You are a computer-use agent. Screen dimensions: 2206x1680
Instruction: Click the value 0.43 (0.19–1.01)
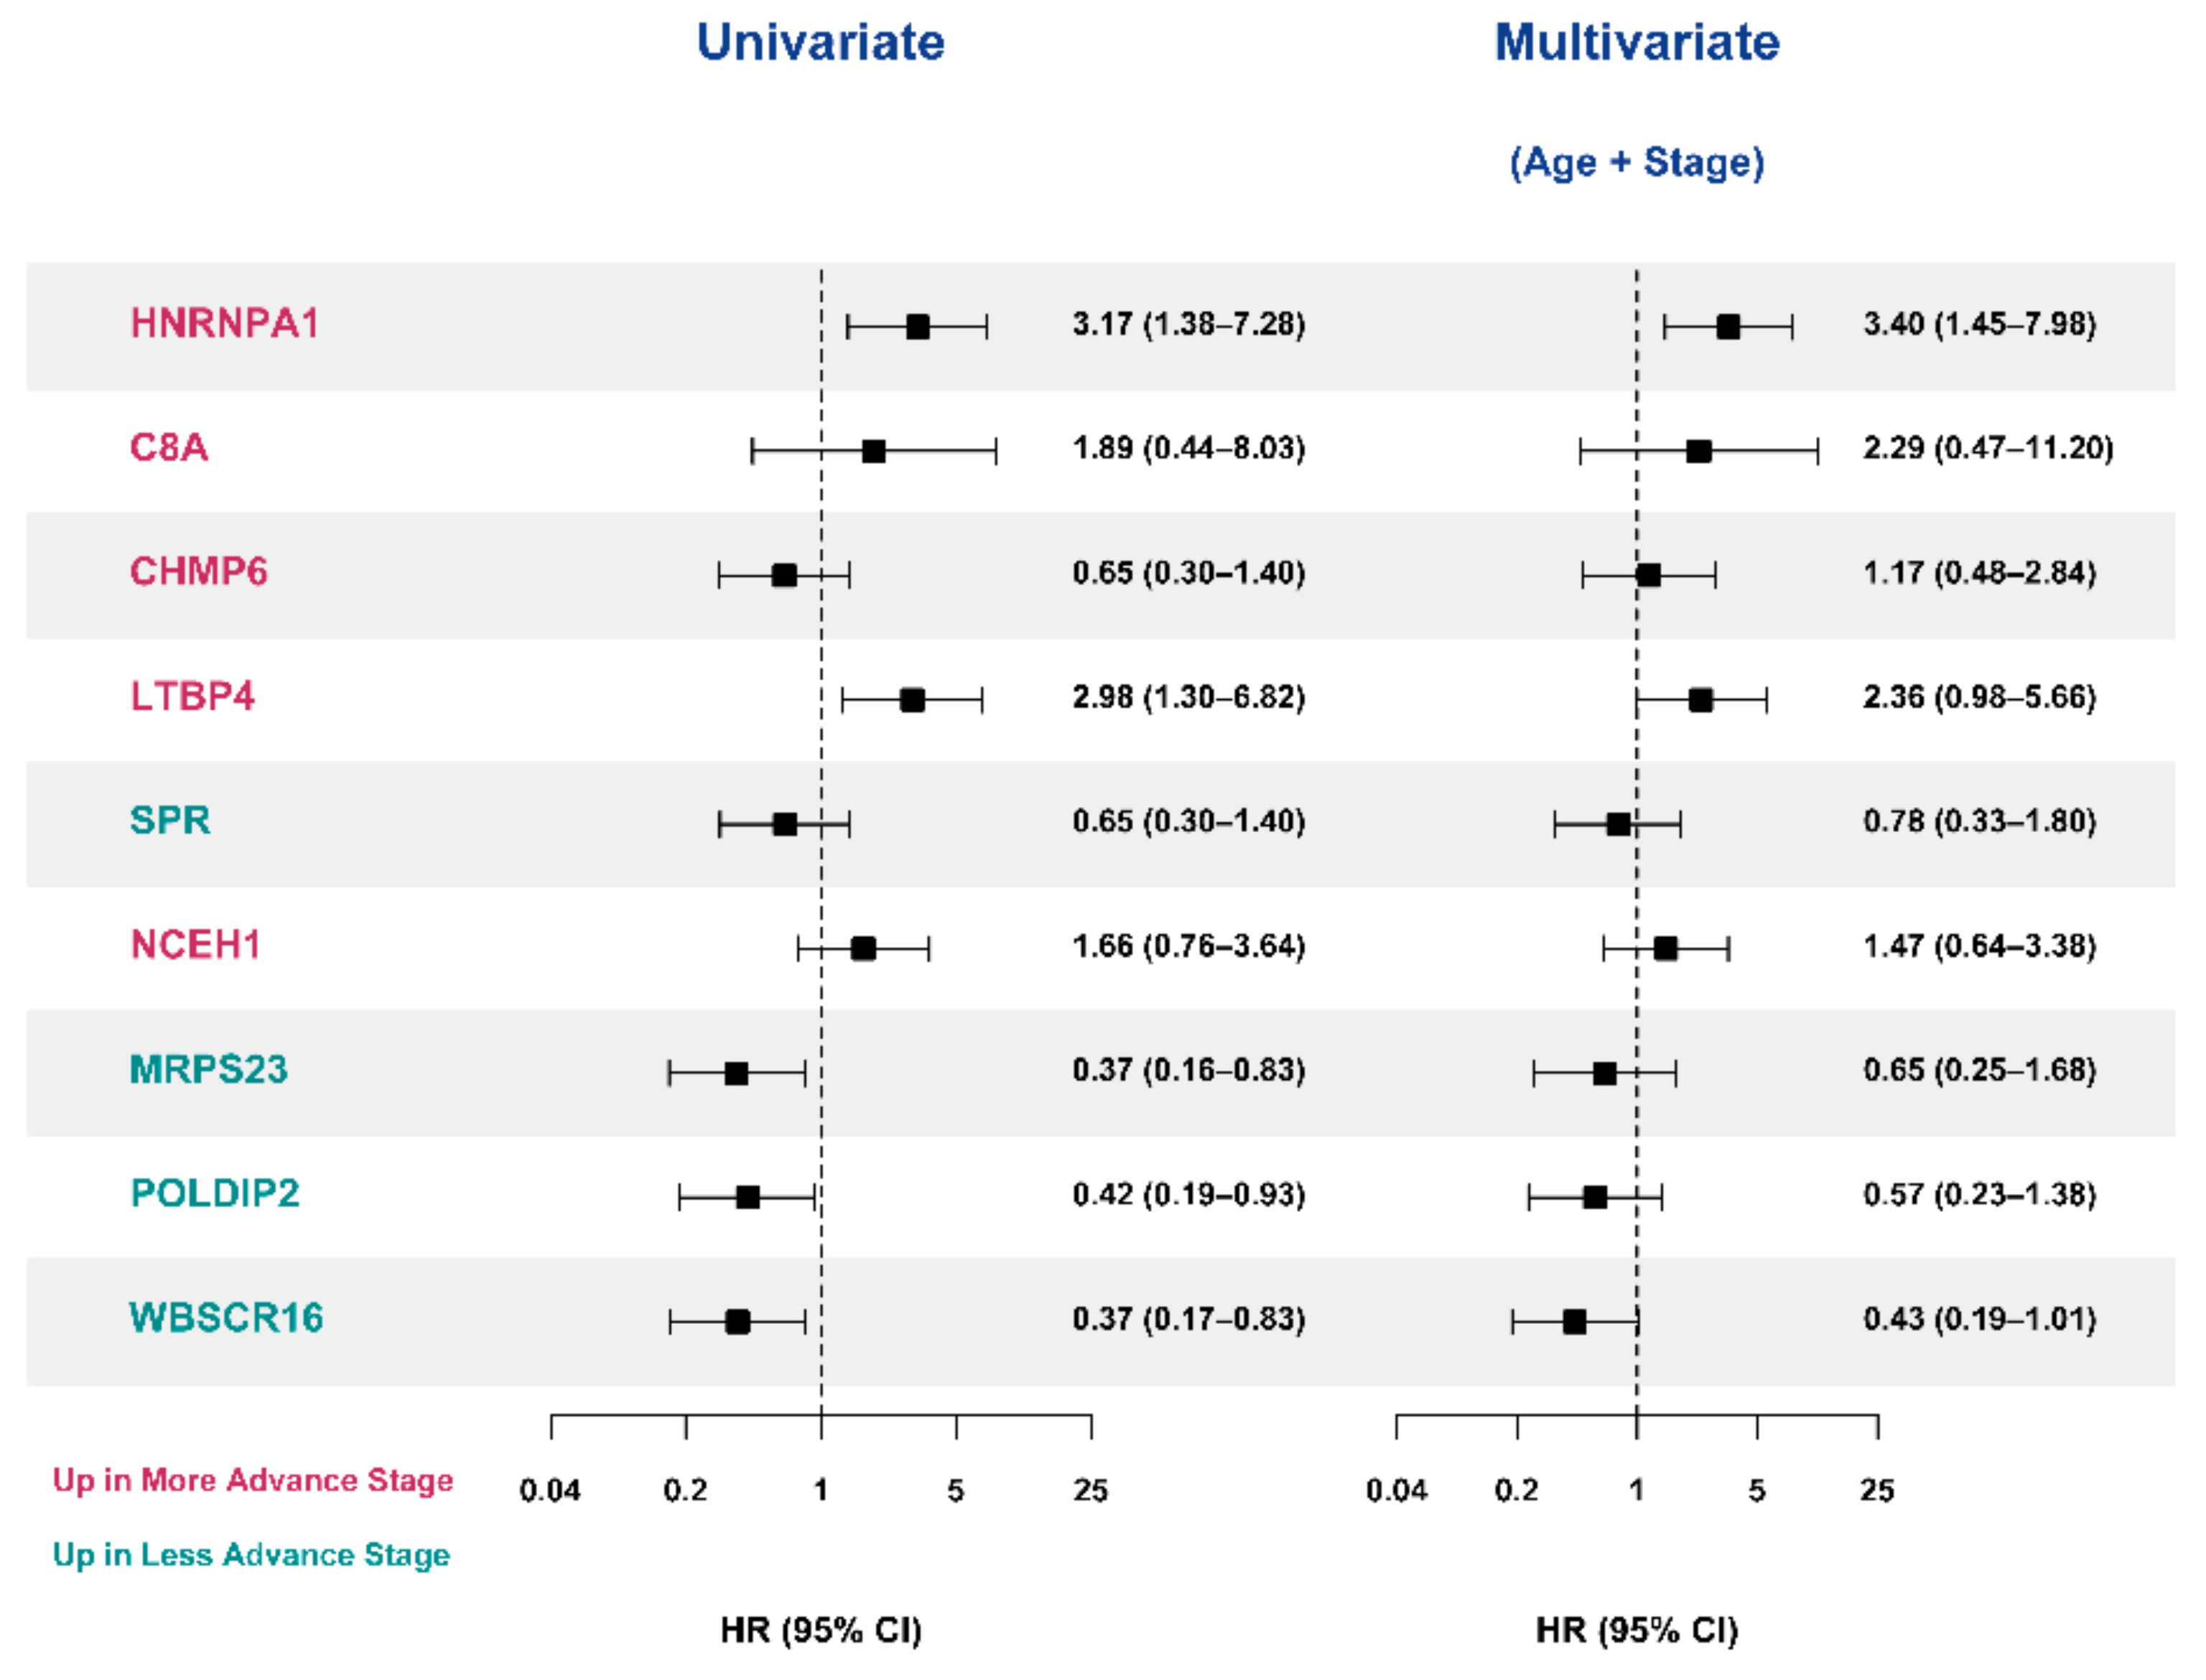coord(1979,1319)
